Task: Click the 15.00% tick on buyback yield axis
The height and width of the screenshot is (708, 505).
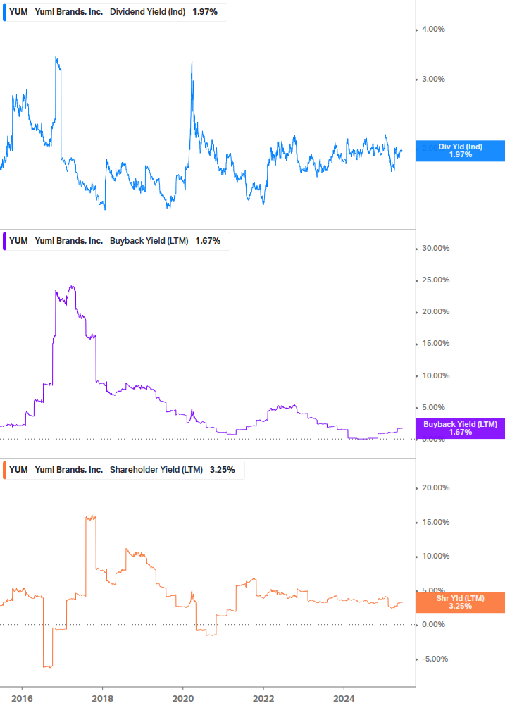Action: pyautogui.click(x=435, y=344)
